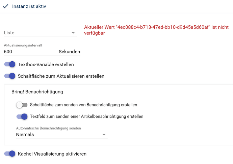The width and height of the screenshot is (233, 164).
Task: Click the Aktualisierungsintervall field showing 600
Action: (42, 52)
